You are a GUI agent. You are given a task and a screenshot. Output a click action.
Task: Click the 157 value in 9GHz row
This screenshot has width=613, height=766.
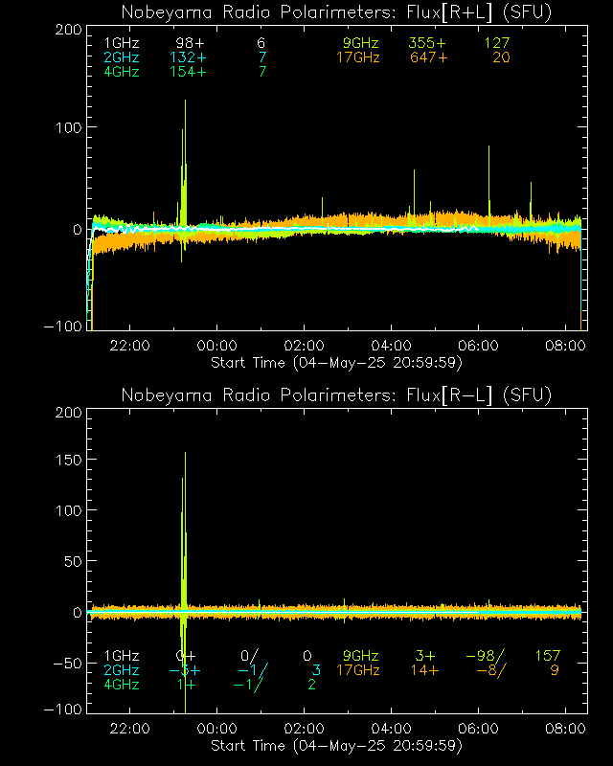pyautogui.click(x=548, y=656)
